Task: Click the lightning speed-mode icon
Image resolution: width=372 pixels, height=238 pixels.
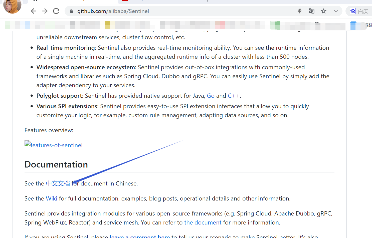Action: click(x=300, y=11)
